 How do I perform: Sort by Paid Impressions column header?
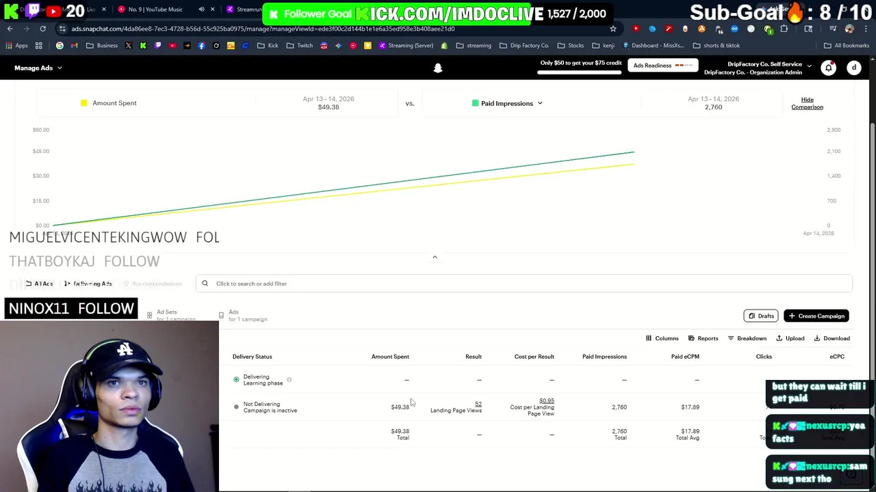coord(604,357)
